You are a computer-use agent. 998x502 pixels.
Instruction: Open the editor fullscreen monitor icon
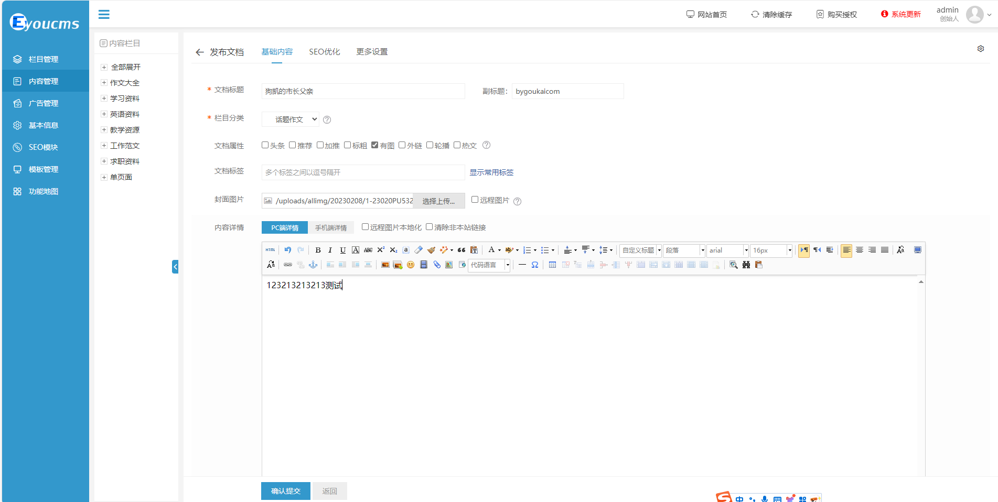pyautogui.click(x=917, y=250)
